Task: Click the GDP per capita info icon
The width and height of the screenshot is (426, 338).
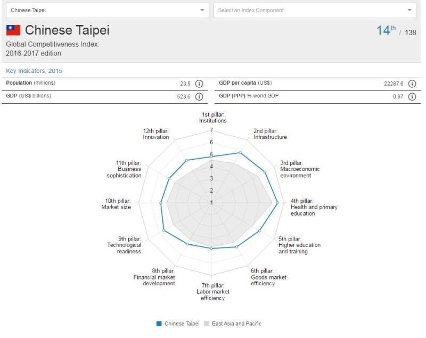Action: (x=412, y=84)
